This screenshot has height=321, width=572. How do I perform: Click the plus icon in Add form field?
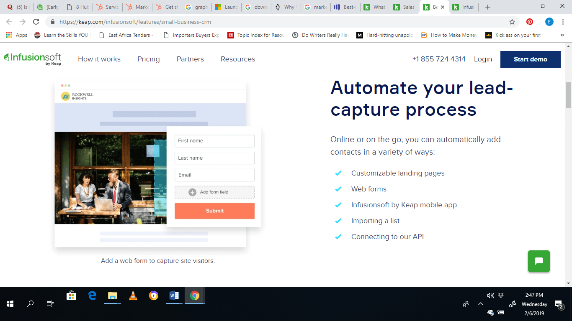click(192, 192)
